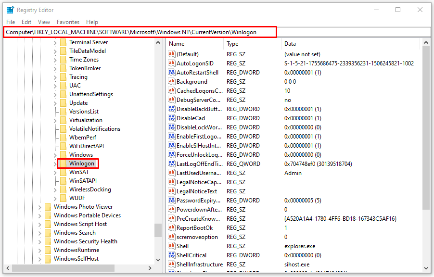Select the PowerdownAfte… value name

[x=199, y=210]
